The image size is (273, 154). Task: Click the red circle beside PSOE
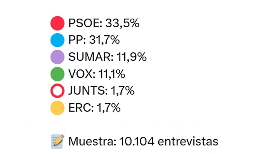57,23
